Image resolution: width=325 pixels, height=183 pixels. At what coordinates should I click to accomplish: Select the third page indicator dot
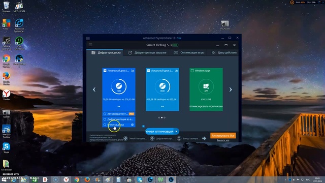(165, 117)
